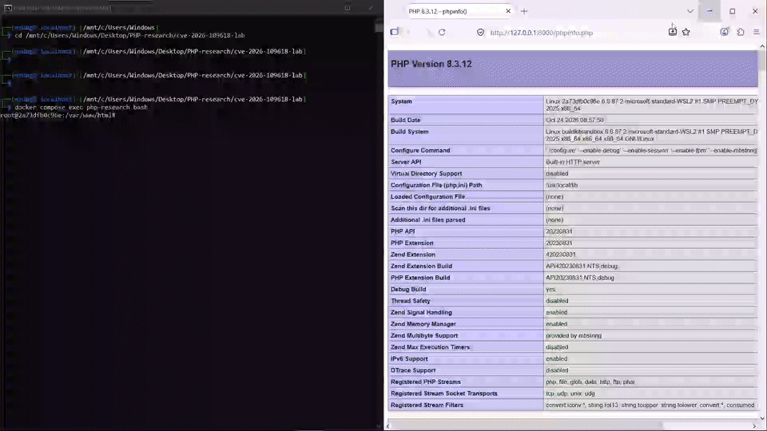This screenshot has height=431, width=767.
Task: Click the terminal title bar pencil icon
Action: 370,8
